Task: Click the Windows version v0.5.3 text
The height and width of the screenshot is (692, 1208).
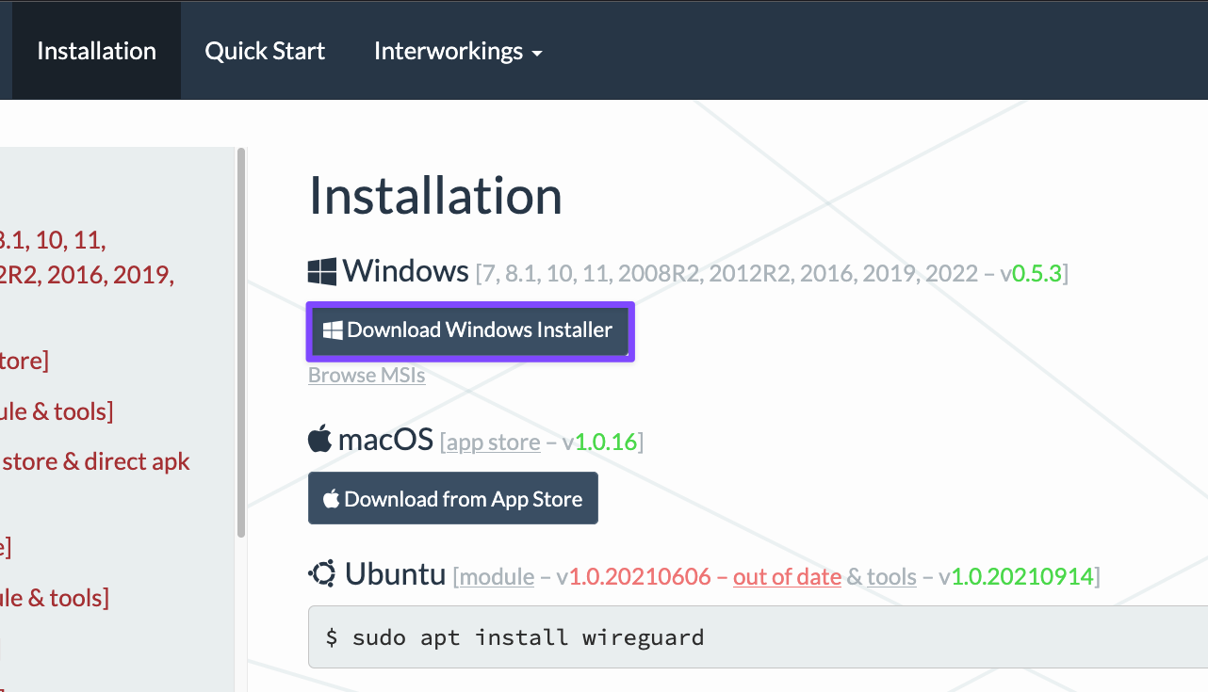Action: coord(1031,274)
